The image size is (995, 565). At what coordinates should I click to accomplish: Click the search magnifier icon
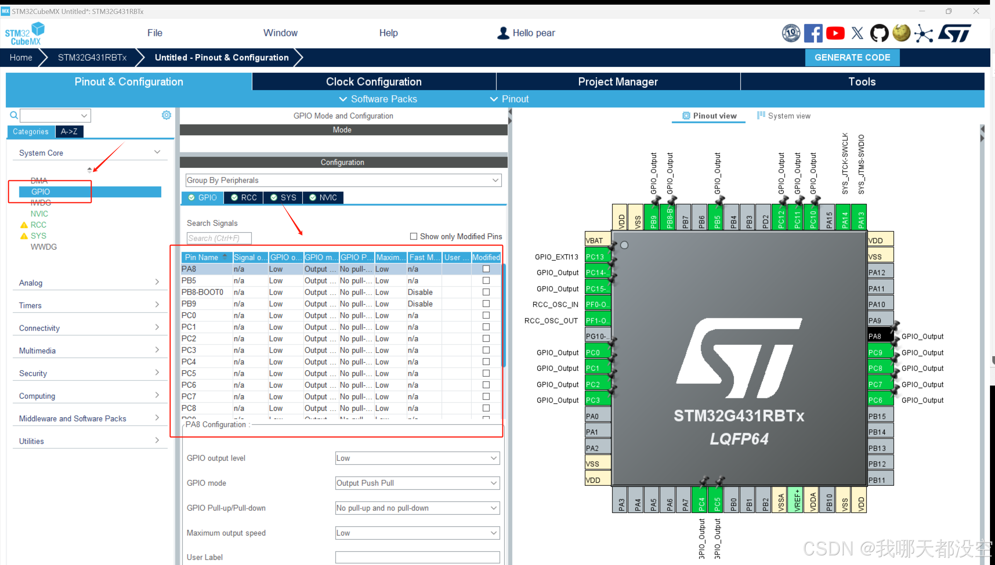pos(14,115)
